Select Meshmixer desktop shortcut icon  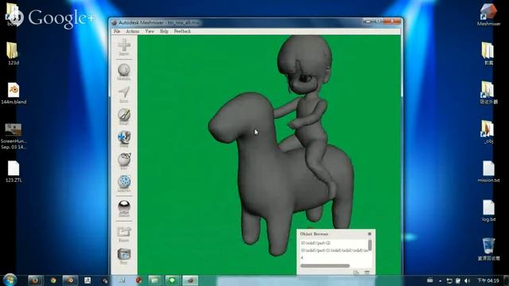pyautogui.click(x=488, y=14)
